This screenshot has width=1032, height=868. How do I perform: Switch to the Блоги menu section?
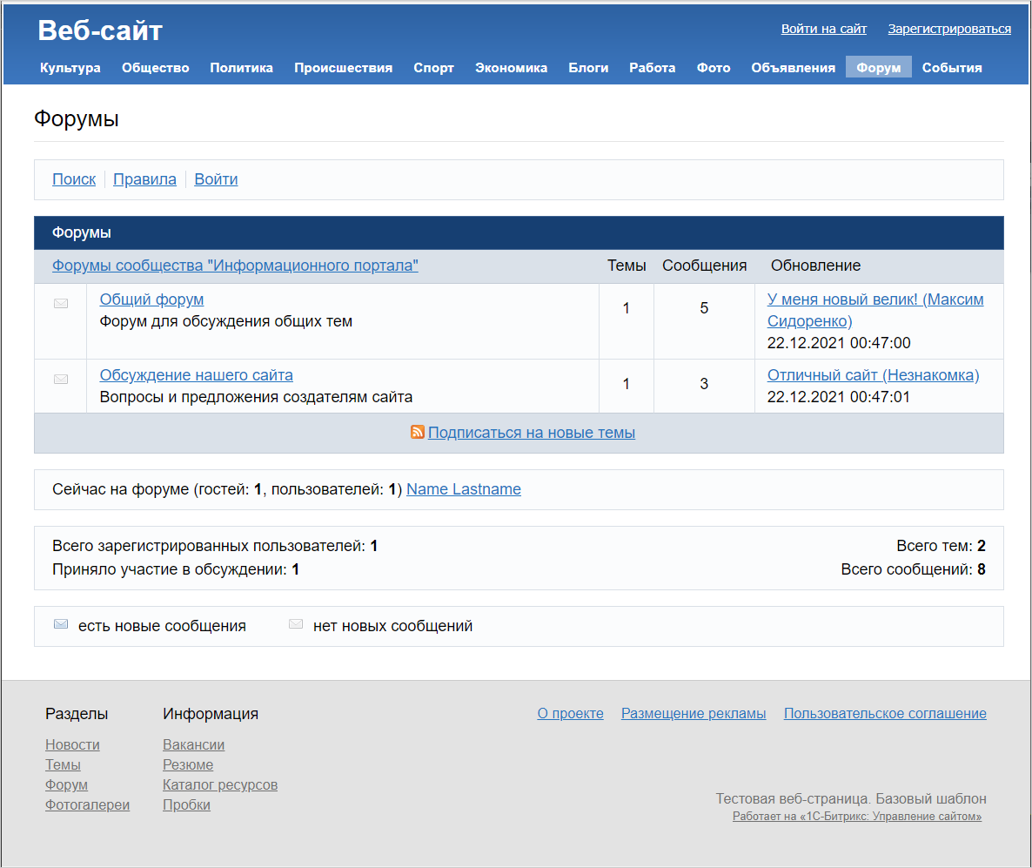pos(588,67)
